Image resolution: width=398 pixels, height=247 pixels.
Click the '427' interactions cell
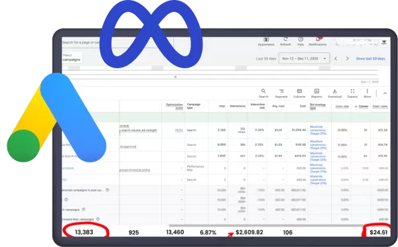click(x=243, y=156)
